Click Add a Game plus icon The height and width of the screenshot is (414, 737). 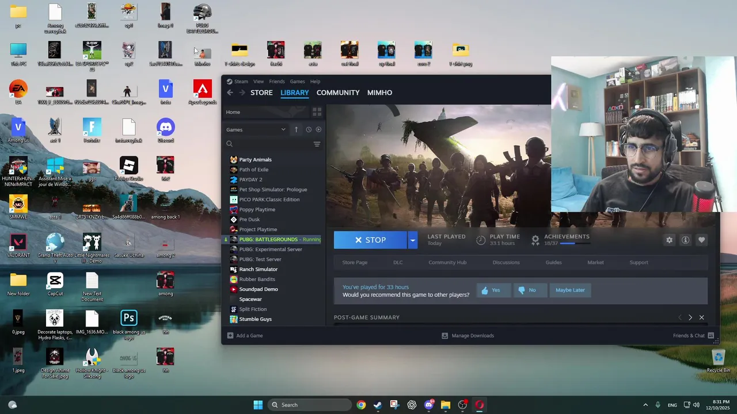[x=230, y=336]
